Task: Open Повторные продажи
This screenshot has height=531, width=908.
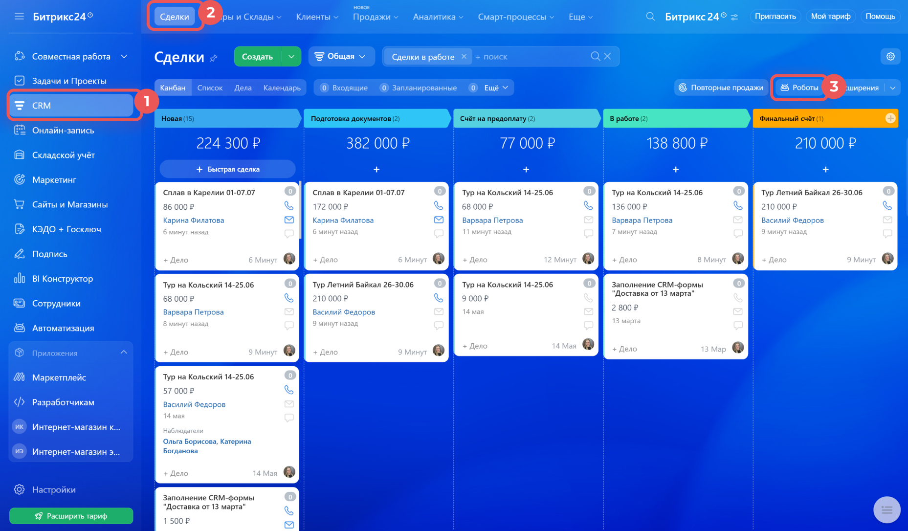Action: [721, 88]
